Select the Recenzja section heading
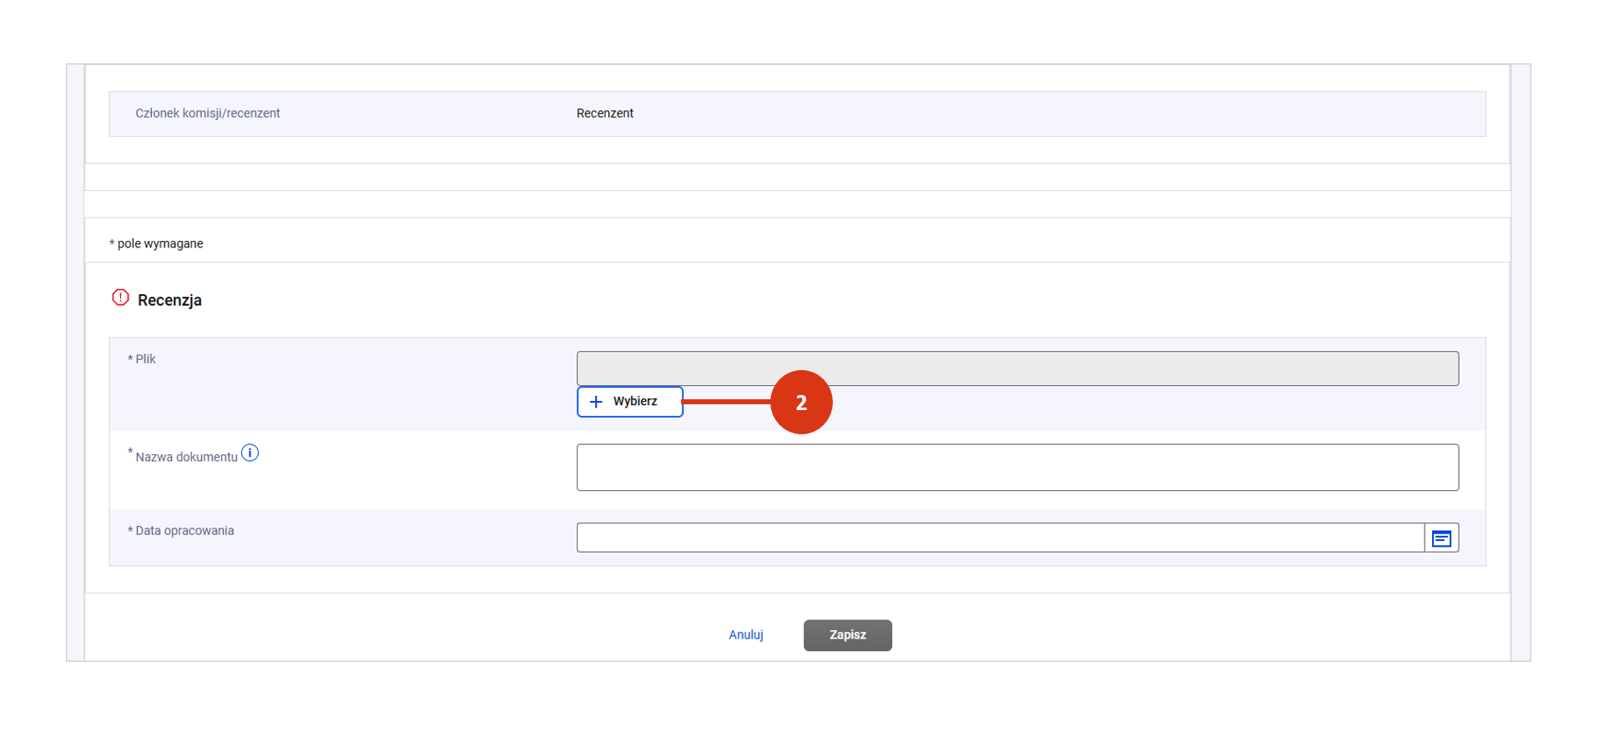 pos(169,300)
